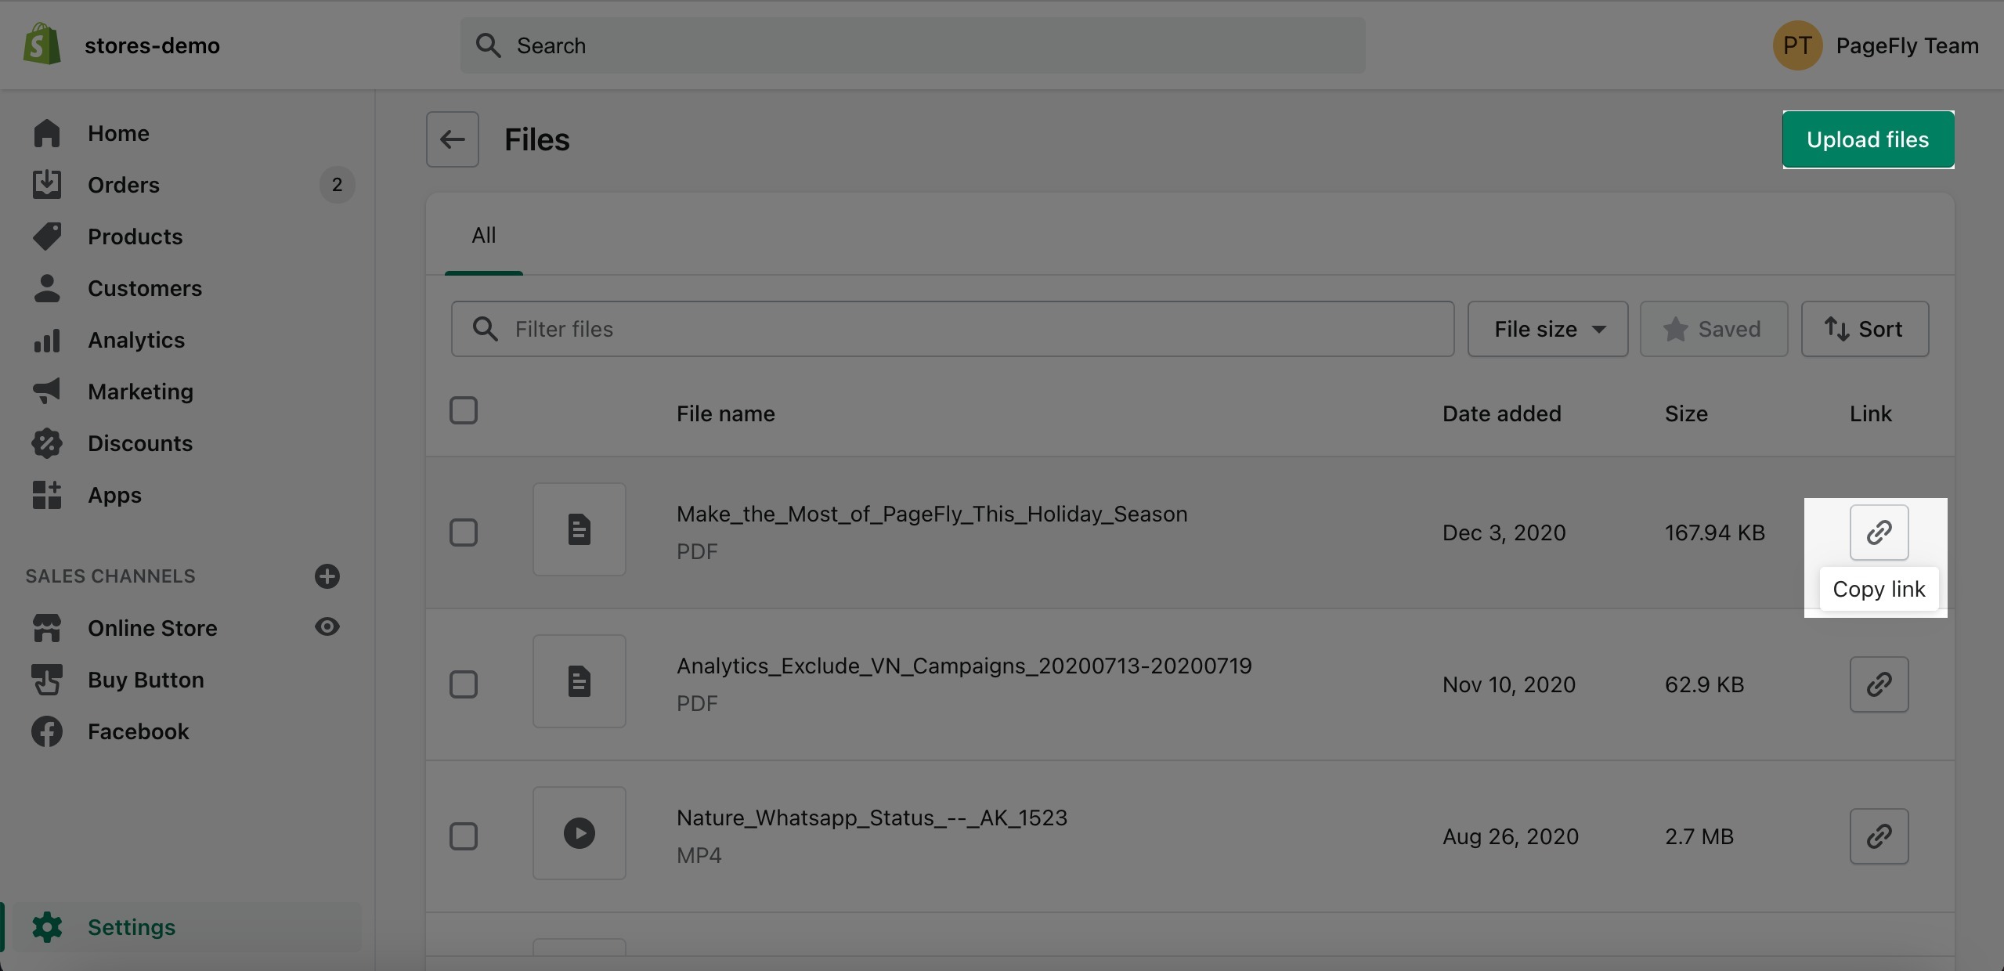2004x971 pixels.
Task: Copy link of Analytics_Exclude_VN_Campaigns file
Action: 1879,684
